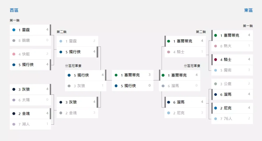Click the pink dot next to 快艇
Viewport: 262px width, 141px height.
click(14, 54)
